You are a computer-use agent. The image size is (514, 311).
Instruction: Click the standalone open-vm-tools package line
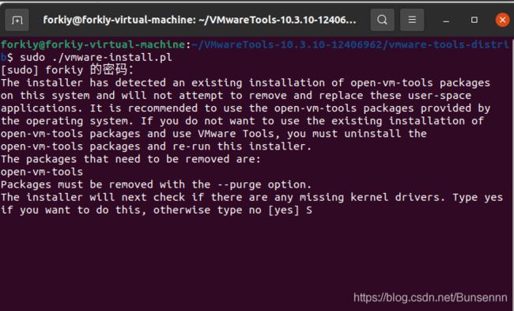[x=42, y=172]
